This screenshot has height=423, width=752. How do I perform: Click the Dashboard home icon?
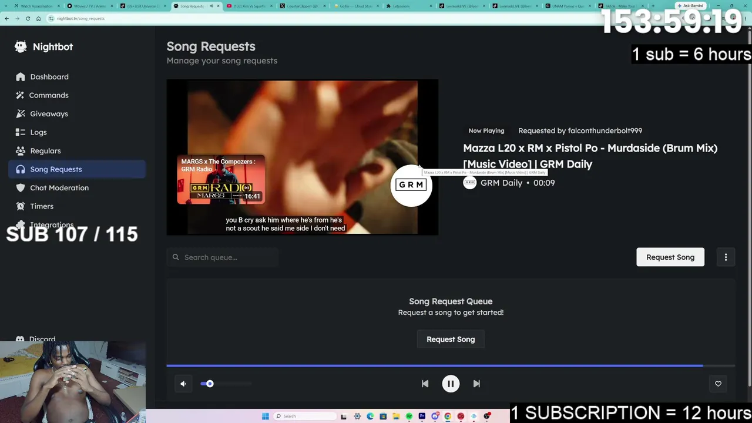pyautogui.click(x=21, y=77)
